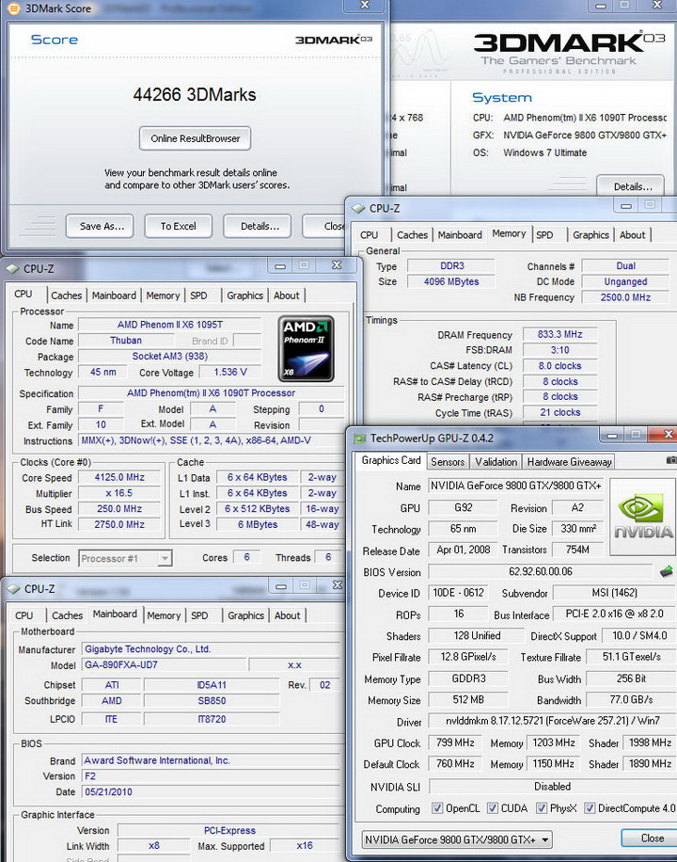Open About tab in CPU-Z CPU window
Screen dimensions: 677x862
pyautogui.click(x=286, y=295)
